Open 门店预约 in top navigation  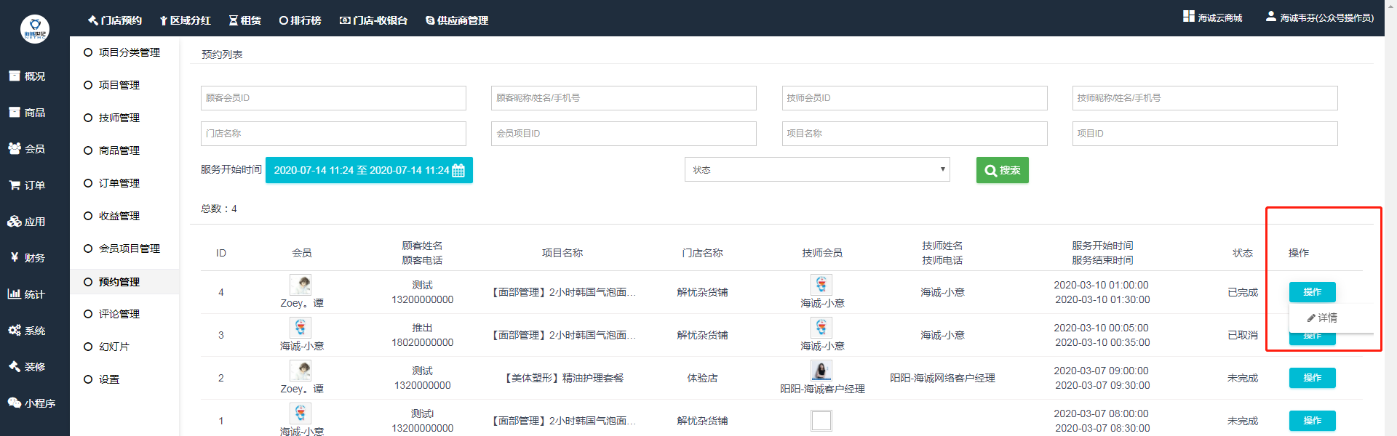[x=115, y=20]
